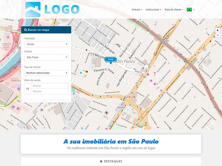Open the Transação dropdown showing Venda
This screenshot has height=166, width=222.
pos(46,44)
